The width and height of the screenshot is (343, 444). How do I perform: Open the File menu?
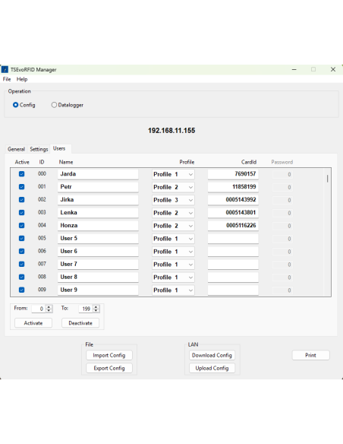pyautogui.click(x=7, y=79)
